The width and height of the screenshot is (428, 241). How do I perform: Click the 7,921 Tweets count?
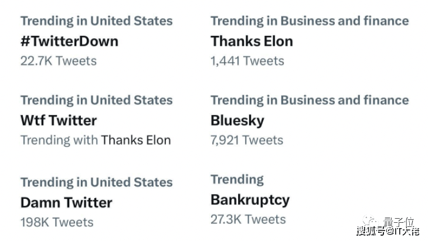pyautogui.click(x=246, y=140)
